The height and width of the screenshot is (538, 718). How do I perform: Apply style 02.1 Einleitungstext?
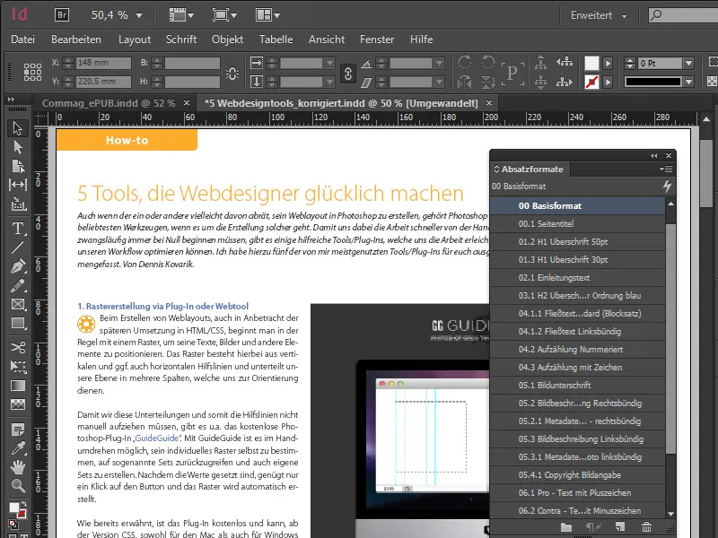pos(577,278)
